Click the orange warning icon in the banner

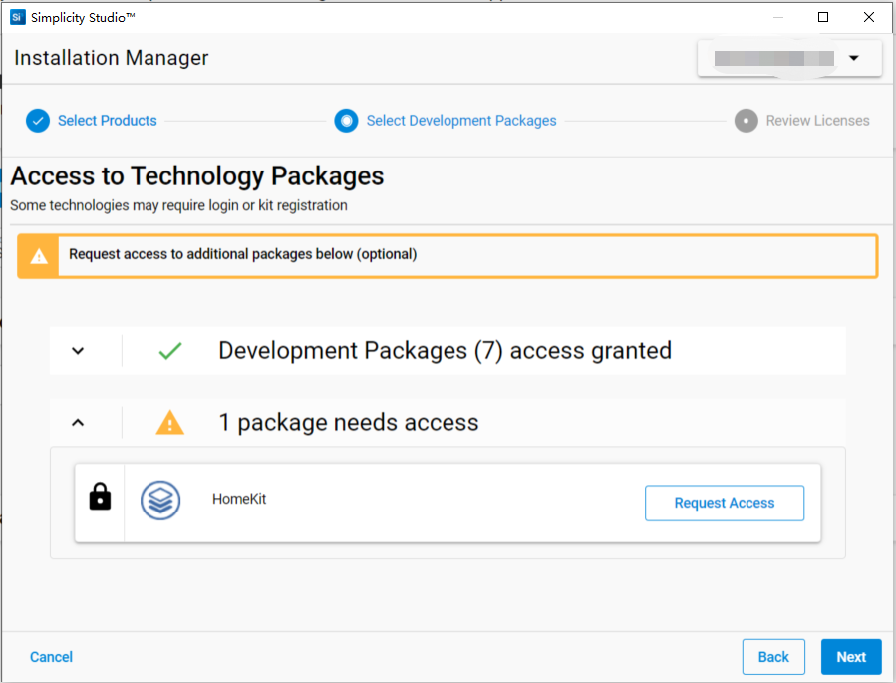tap(39, 256)
